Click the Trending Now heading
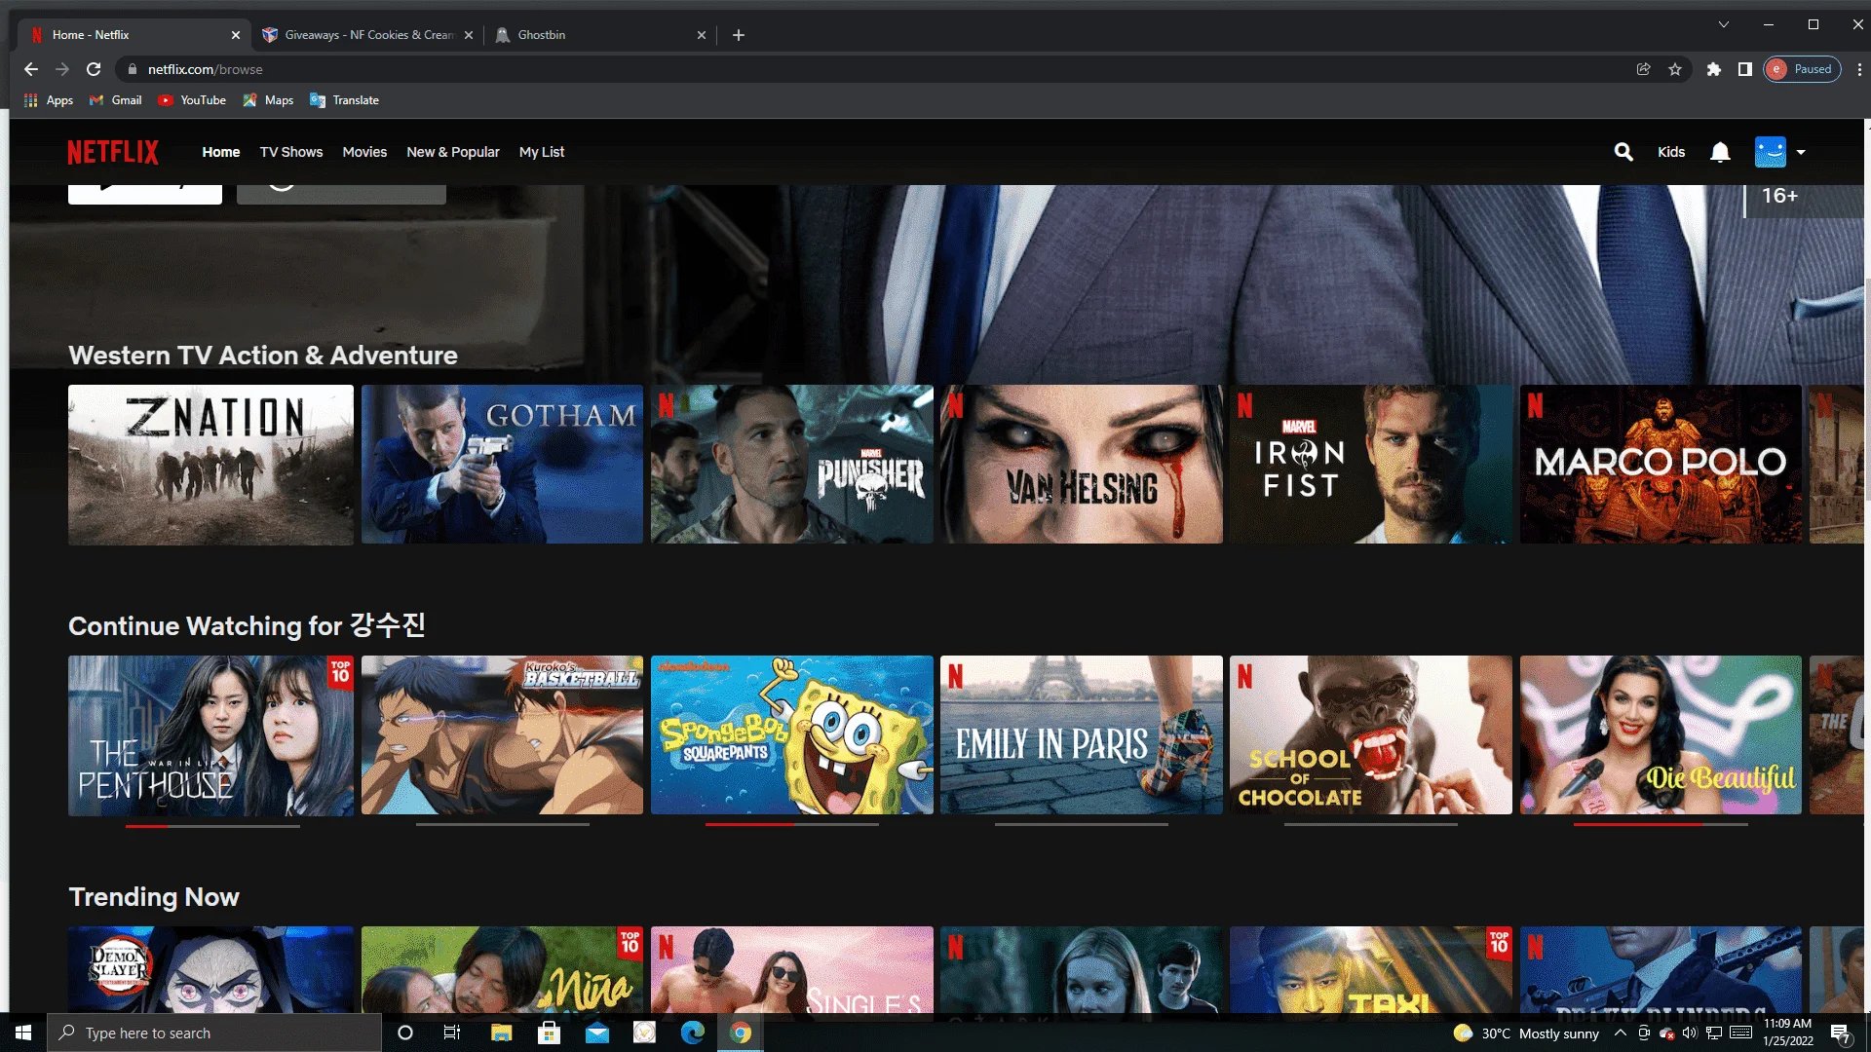 pyautogui.click(x=154, y=897)
